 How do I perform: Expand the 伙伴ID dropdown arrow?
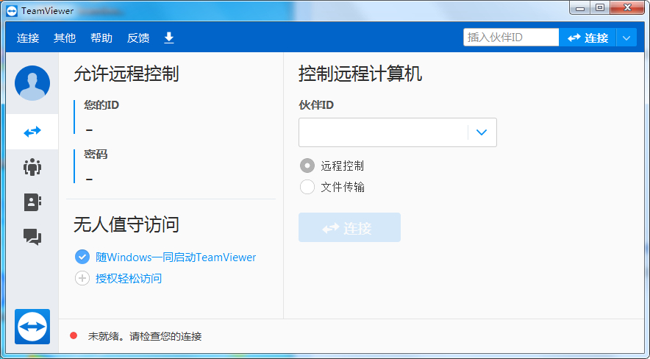(482, 132)
